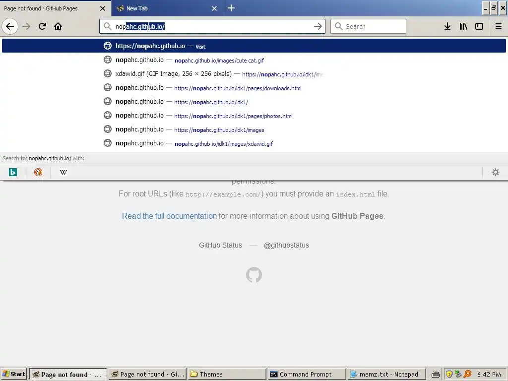Select the https idk1/images suggestion
Screen dimensions: 508x381
click(x=254, y=129)
